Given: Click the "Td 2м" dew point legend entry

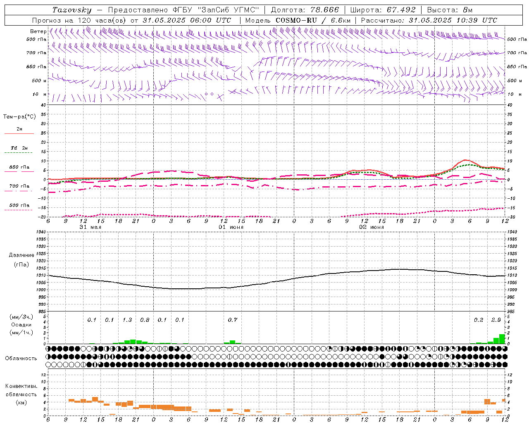Looking at the screenshot, I should (19, 148).
